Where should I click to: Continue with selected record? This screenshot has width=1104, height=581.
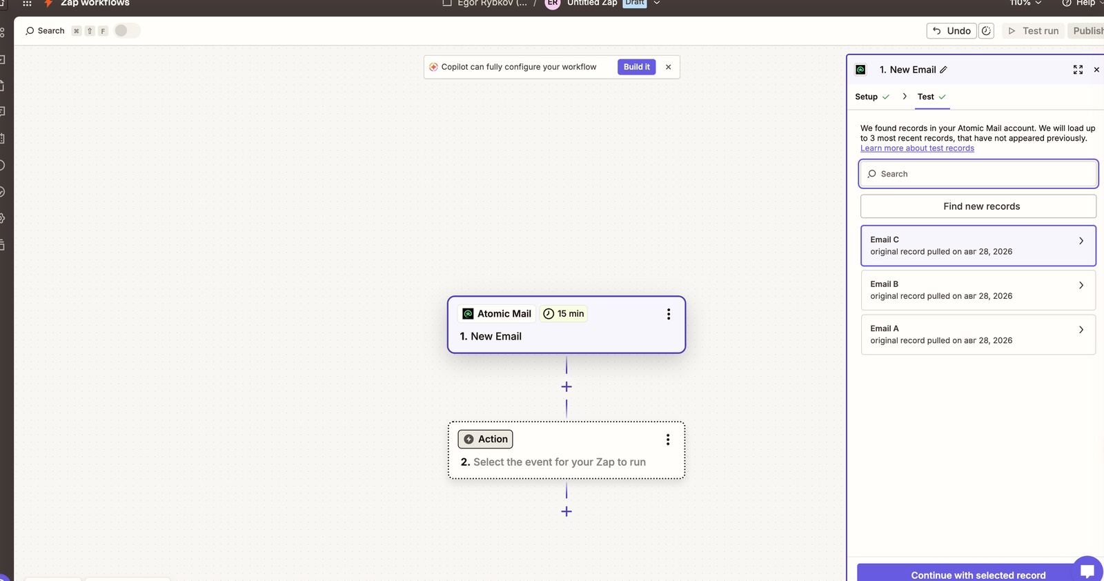tap(978, 573)
